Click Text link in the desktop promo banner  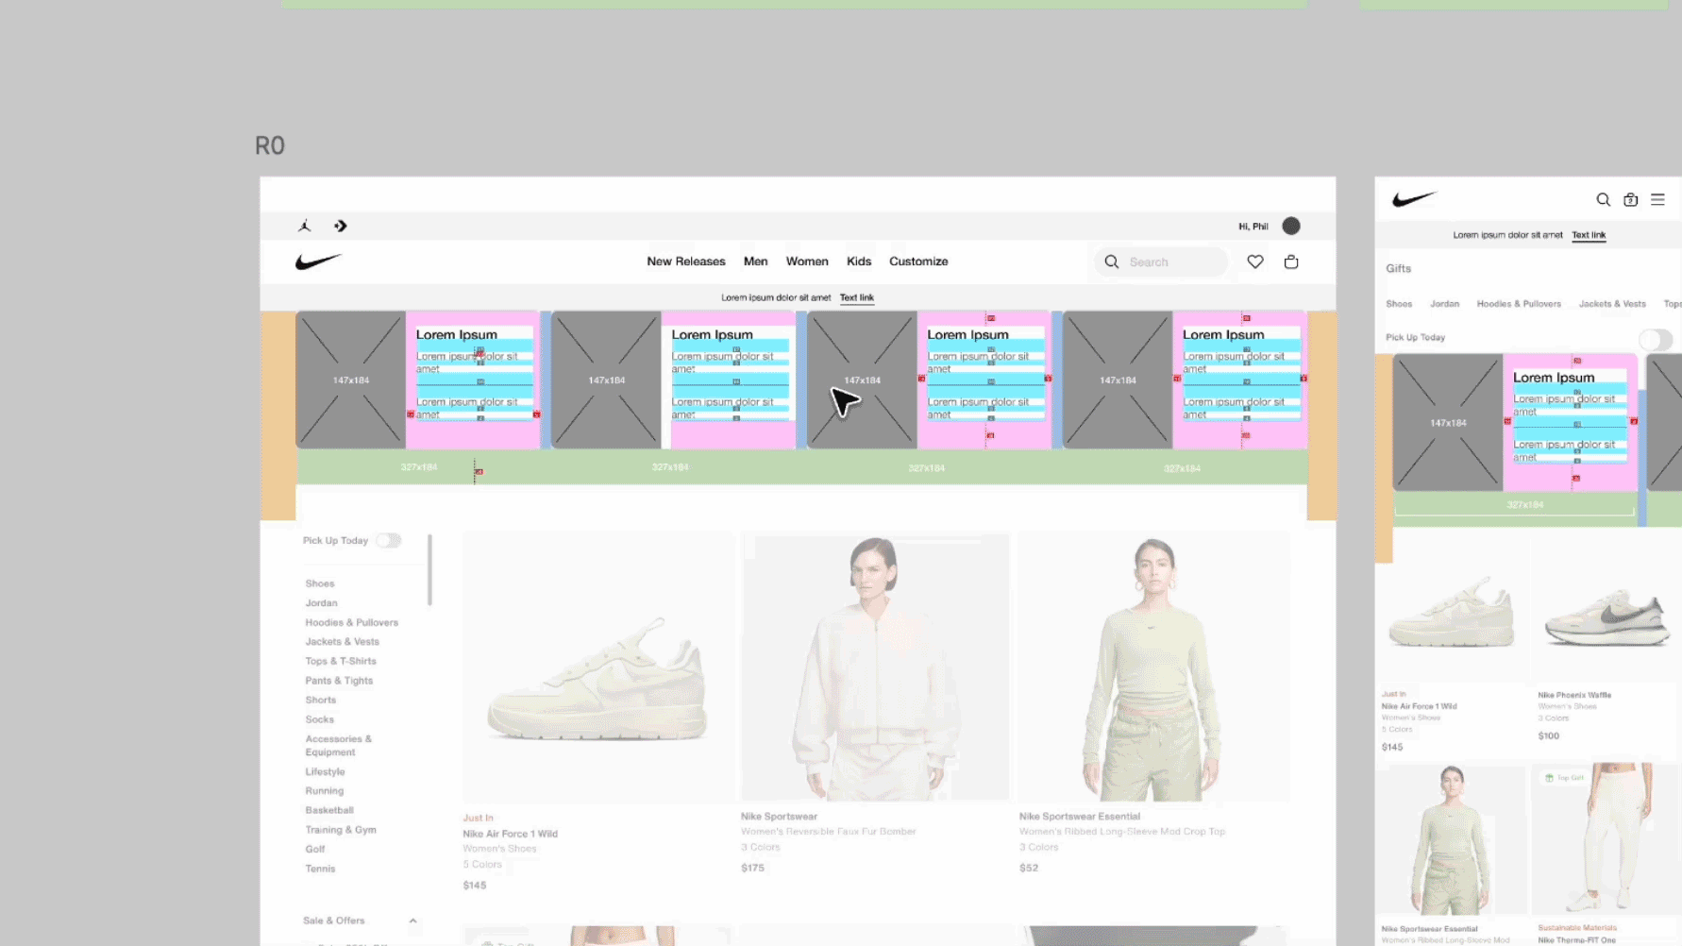tap(857, 297)
